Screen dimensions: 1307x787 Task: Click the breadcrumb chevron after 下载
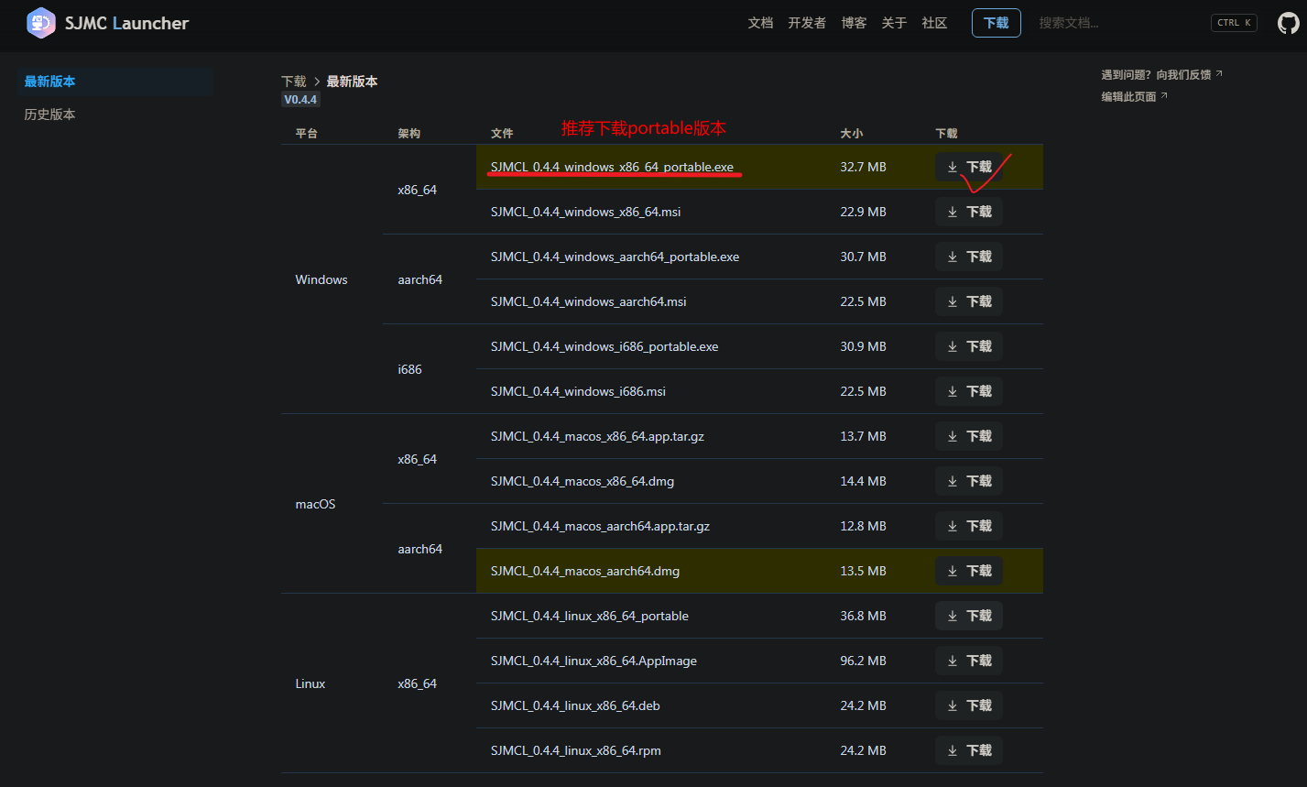click(x=317, y=82)
